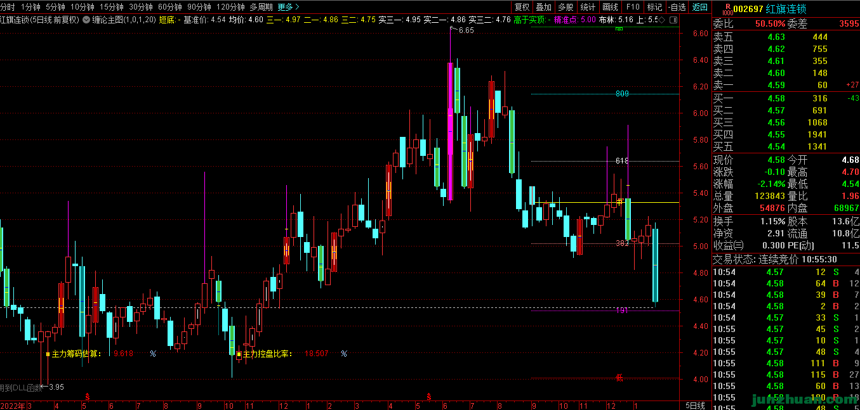Toggle the 收益(三) quarter selector
This screenshot has height=410, width=860.
729,245
